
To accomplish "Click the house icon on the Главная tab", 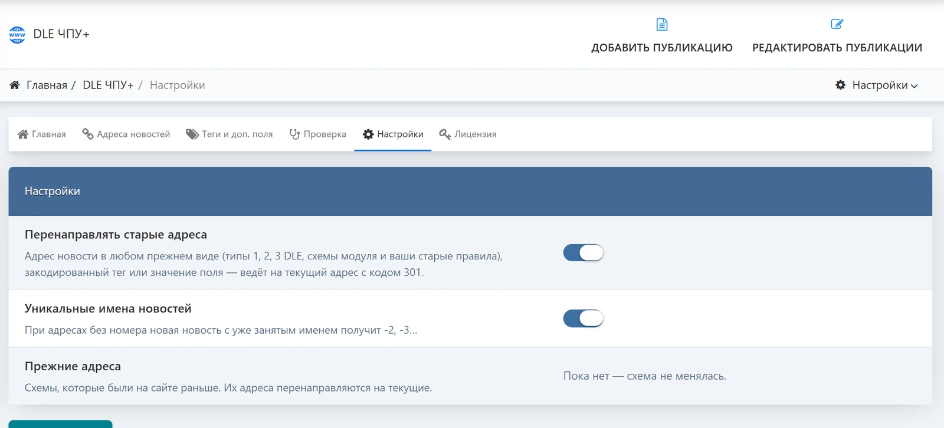I will click(23, 134).
